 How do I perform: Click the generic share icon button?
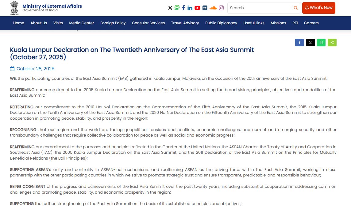(332, 43)
